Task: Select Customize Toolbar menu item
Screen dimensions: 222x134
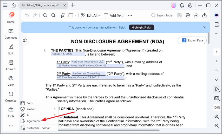Action: (x=39, y=128)
